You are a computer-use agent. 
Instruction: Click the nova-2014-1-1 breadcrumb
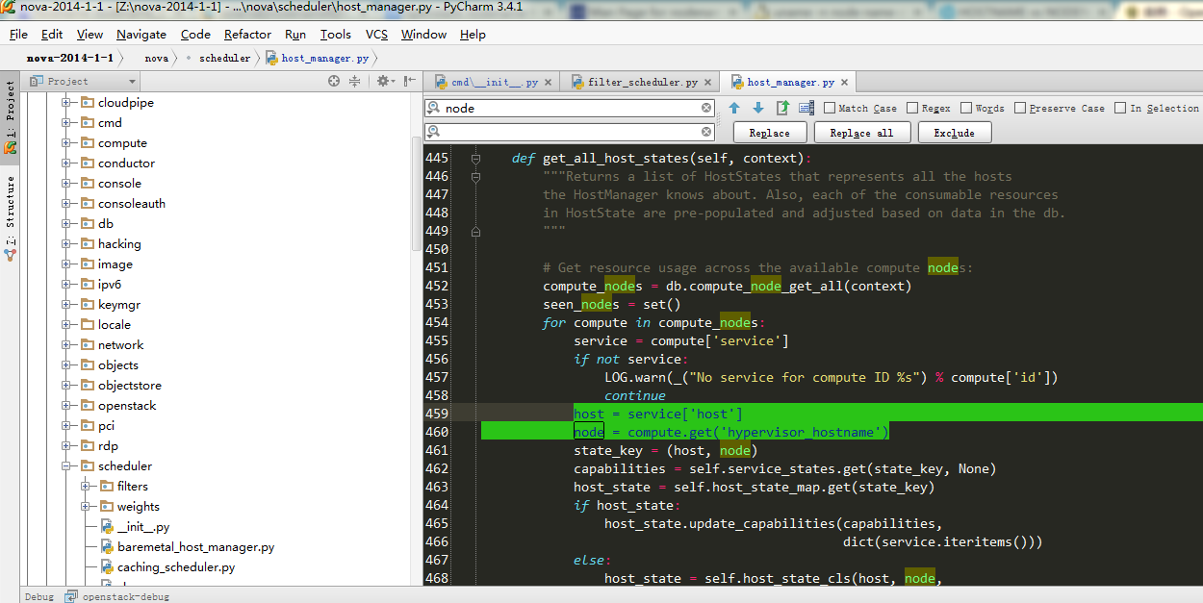pyautogui.click(x=70, y=58)
